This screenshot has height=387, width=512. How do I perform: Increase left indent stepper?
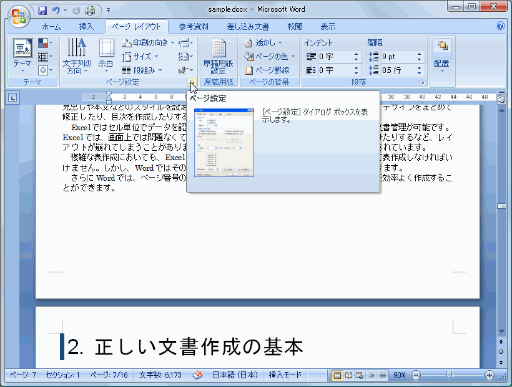coord(357,54)
